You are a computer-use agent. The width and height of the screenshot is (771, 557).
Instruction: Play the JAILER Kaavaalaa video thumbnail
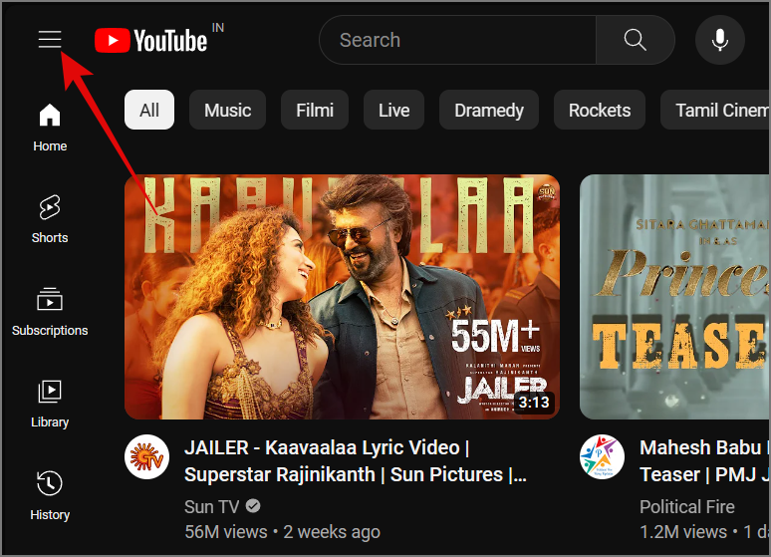pyautogui.click(x=342, y=297)
